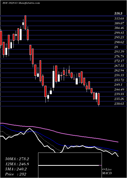127x178 pixels.
Task: Select the 258.33 price level label
Action: tap(119, 75)
